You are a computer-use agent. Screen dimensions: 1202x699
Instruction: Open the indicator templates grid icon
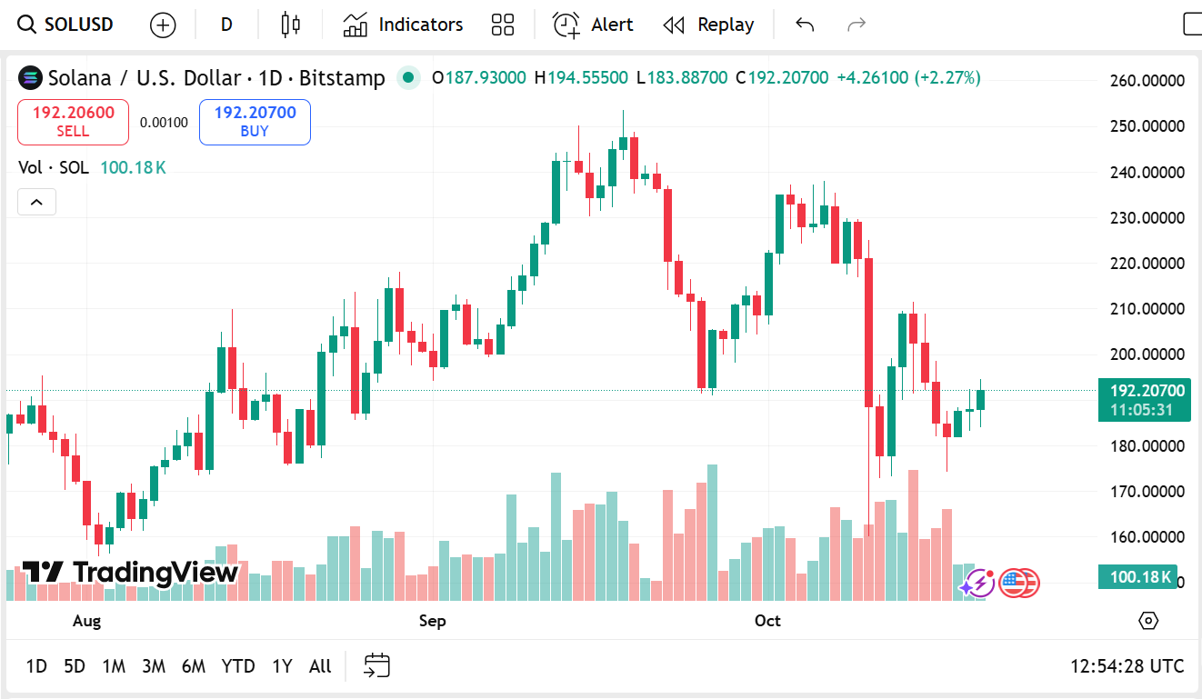tap(502, 25)
